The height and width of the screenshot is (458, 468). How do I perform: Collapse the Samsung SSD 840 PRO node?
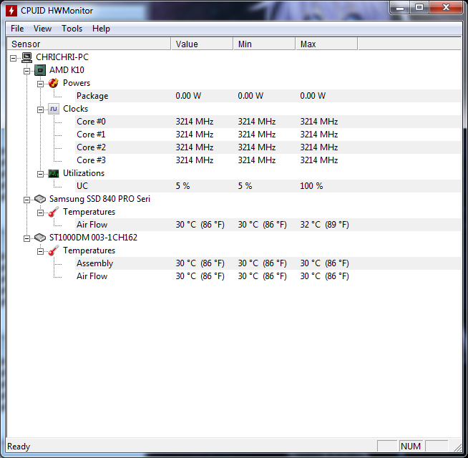click(26, 200)
